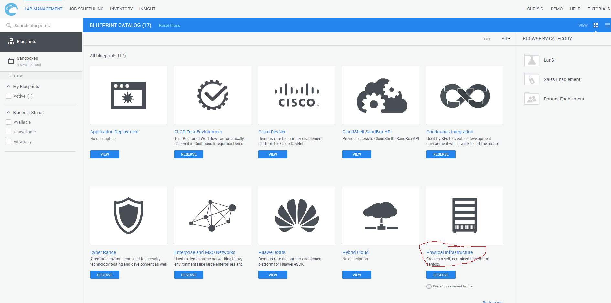
Task: Open the Physical Infrastructure title link
Action: (449, 252)
